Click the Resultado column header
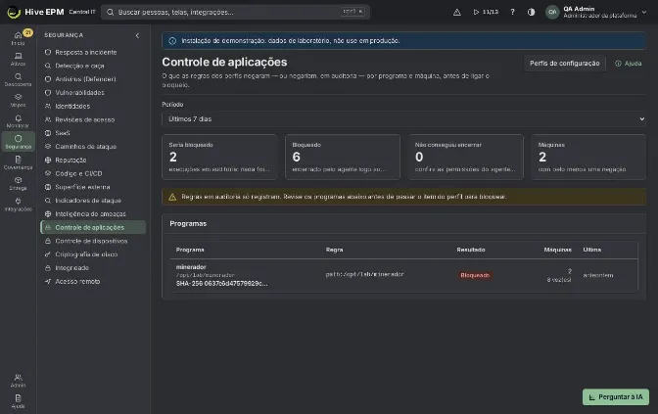658x414 pixels. (471, 250)
